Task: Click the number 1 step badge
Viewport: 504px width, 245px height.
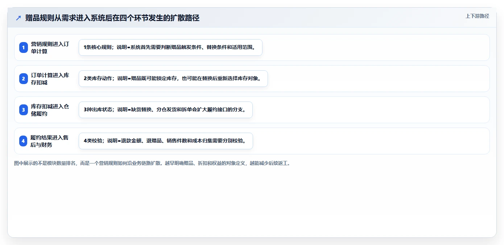Action: [x=24, y=47]
